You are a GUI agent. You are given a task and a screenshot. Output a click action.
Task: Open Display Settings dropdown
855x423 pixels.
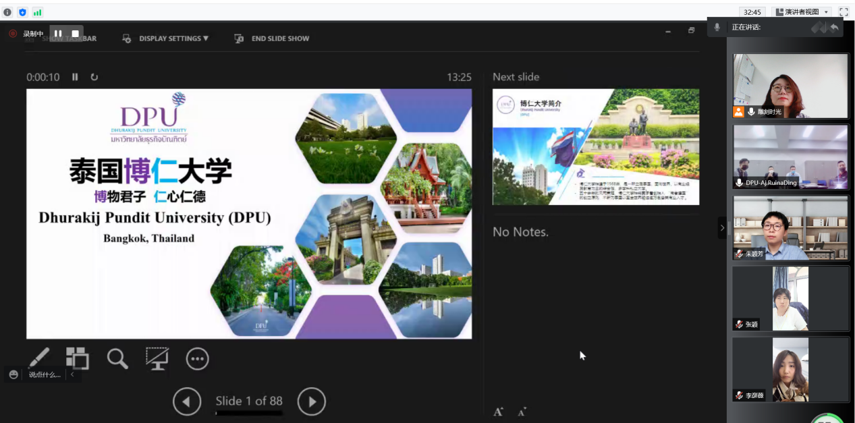point(166,38)
